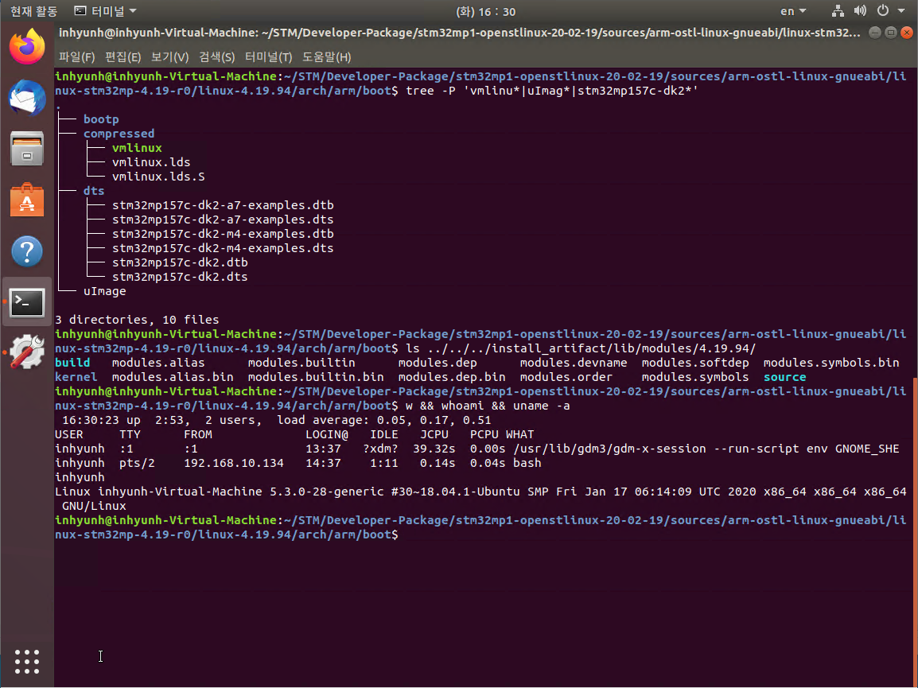Screen dimensions: 918x688
Task: Expand the system menu arrow
Action: point(901,11)
